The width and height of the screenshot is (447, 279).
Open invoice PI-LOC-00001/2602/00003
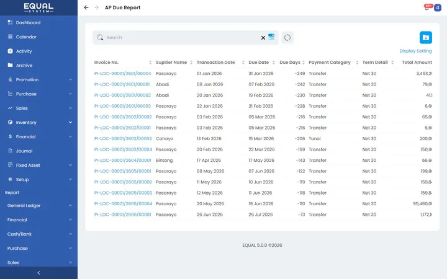pos(123,139)
